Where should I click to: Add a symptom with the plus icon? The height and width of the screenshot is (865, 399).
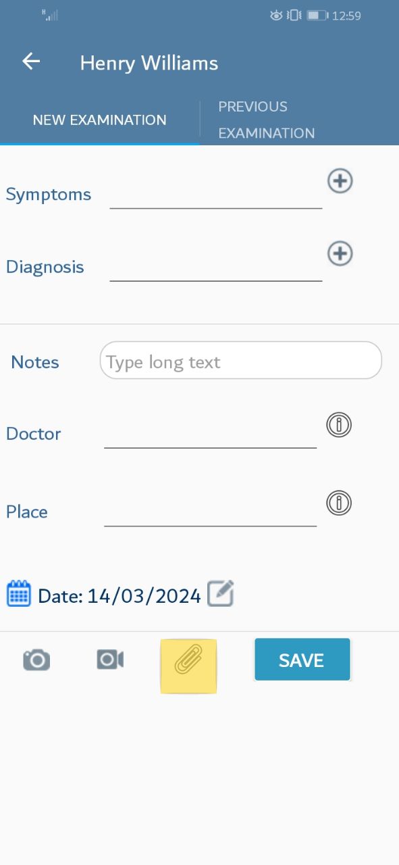[x=340, y=181]
